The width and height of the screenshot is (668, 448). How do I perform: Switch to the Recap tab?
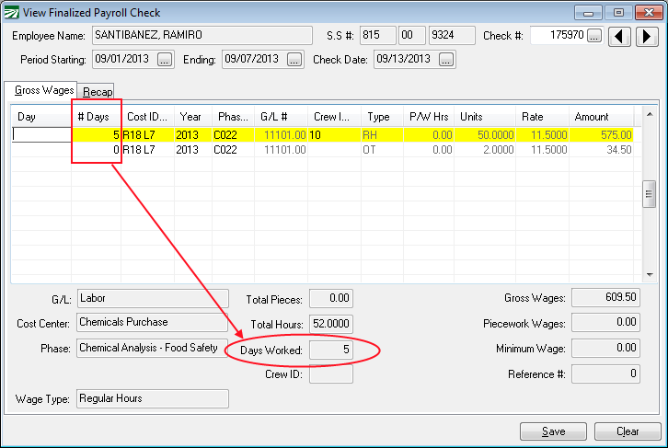click(x=98, y=91)
